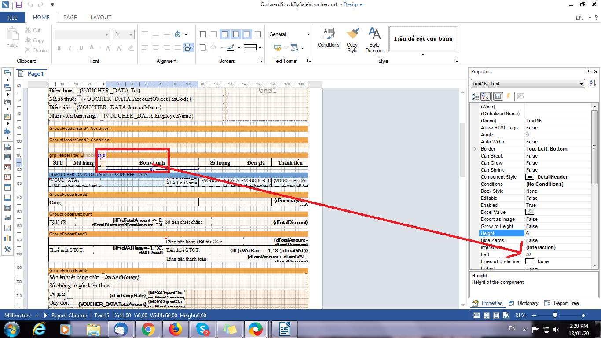Screen dimensions: 601x338
Task: Click the date-time format icon
Action: click(294, 48)
